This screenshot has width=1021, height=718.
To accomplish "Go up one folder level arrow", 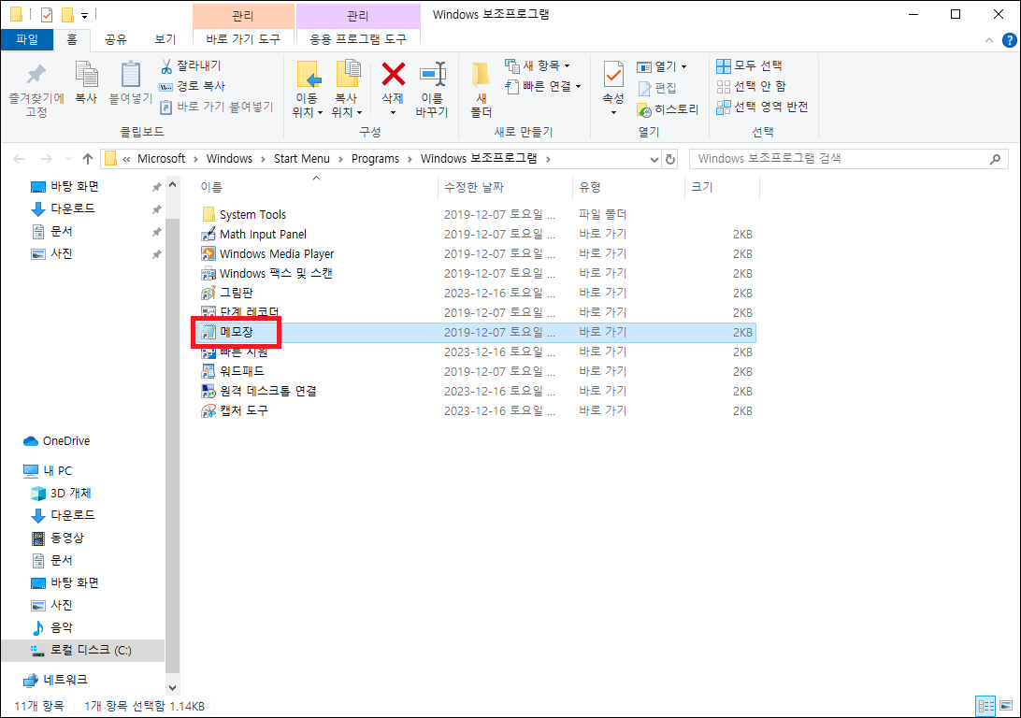I will tap(88, 159).
